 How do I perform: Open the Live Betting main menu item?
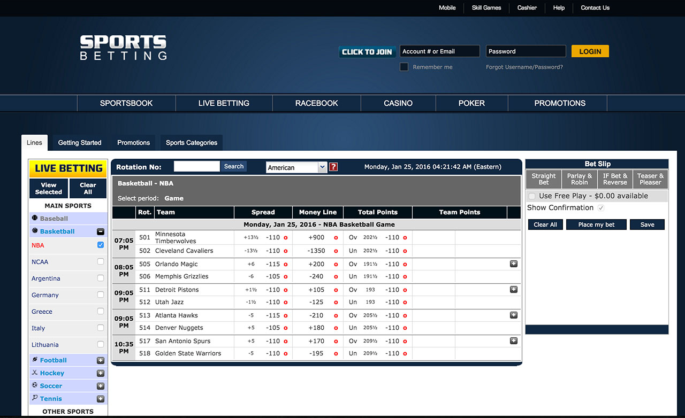(x=224, y=103)
